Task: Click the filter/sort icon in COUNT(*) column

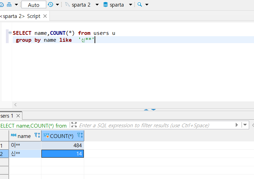Action: (x=80, y=135)
